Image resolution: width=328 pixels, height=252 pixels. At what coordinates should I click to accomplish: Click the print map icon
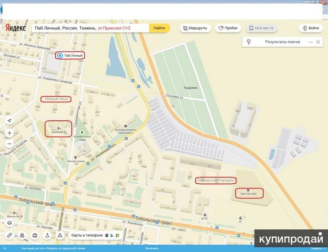[35, 235]
